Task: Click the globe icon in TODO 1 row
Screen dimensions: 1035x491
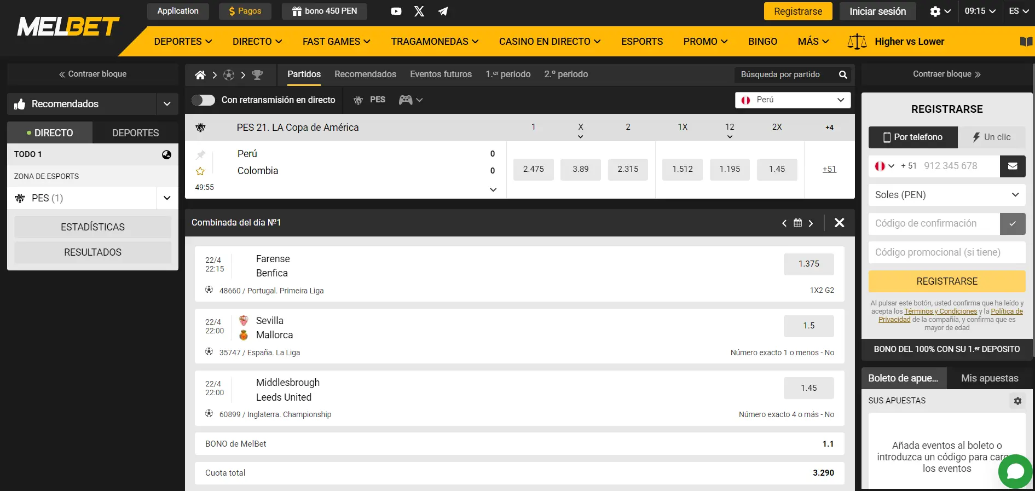Action: pos(166,155)
